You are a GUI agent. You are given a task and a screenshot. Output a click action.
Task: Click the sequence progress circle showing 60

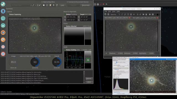point(35,62)
